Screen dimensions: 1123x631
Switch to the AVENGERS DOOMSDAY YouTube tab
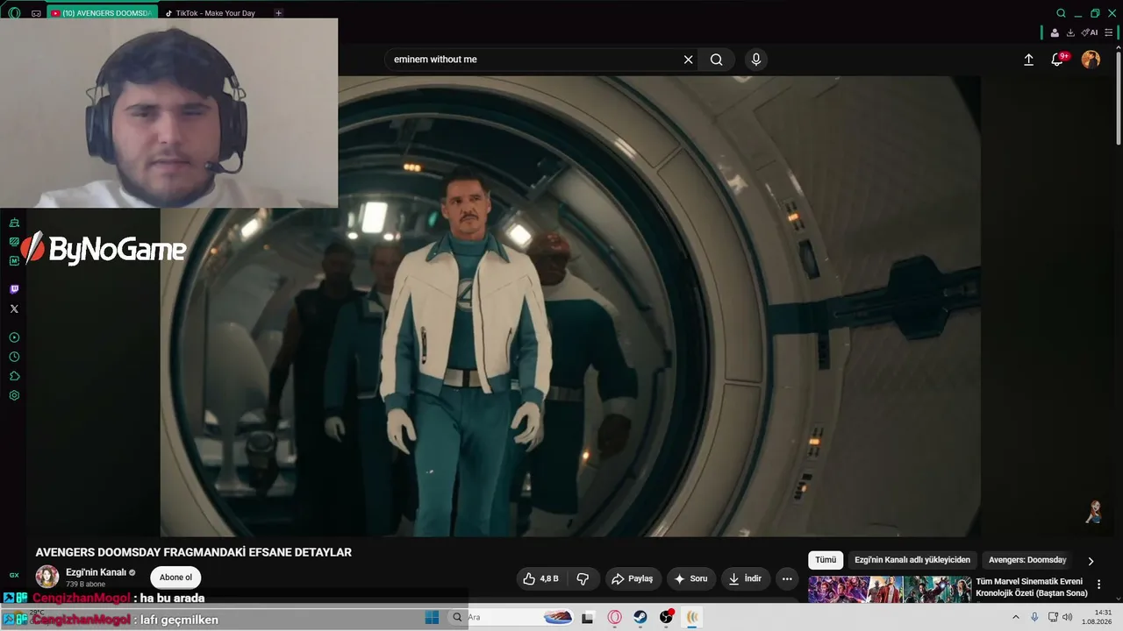click(101, 13)
